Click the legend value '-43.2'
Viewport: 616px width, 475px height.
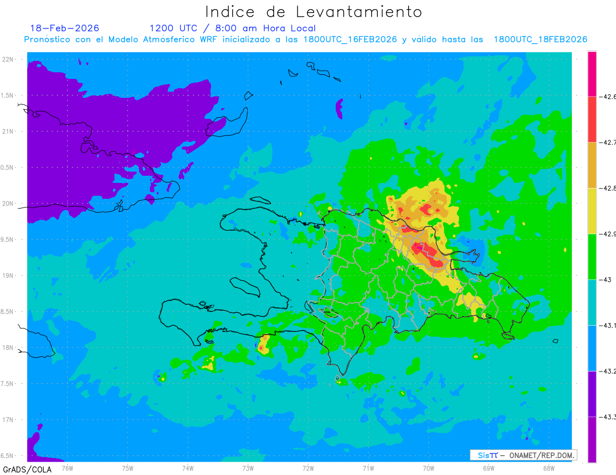pyautogui.click(x=607, y=371)
